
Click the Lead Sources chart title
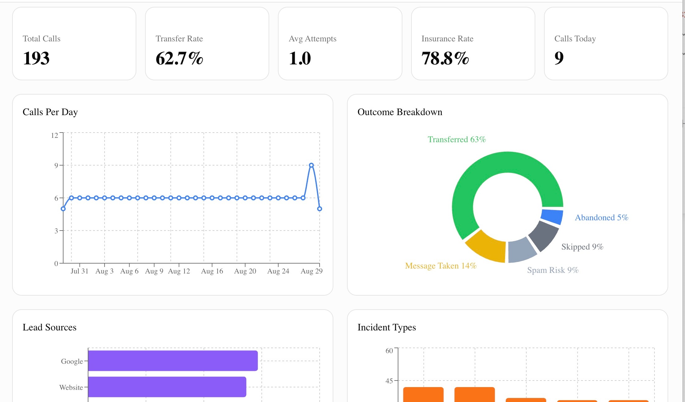point(49,327)
